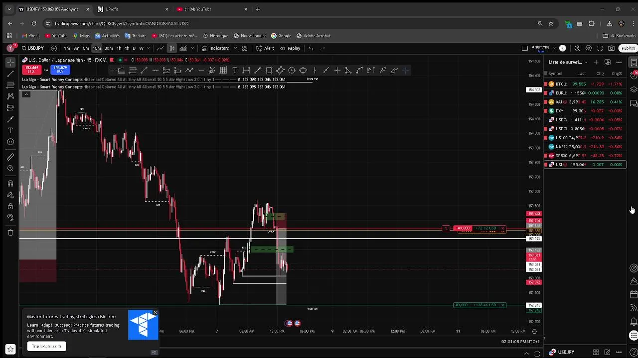
Task: Expand the chart style dropdown arrow
Action: 192,48
